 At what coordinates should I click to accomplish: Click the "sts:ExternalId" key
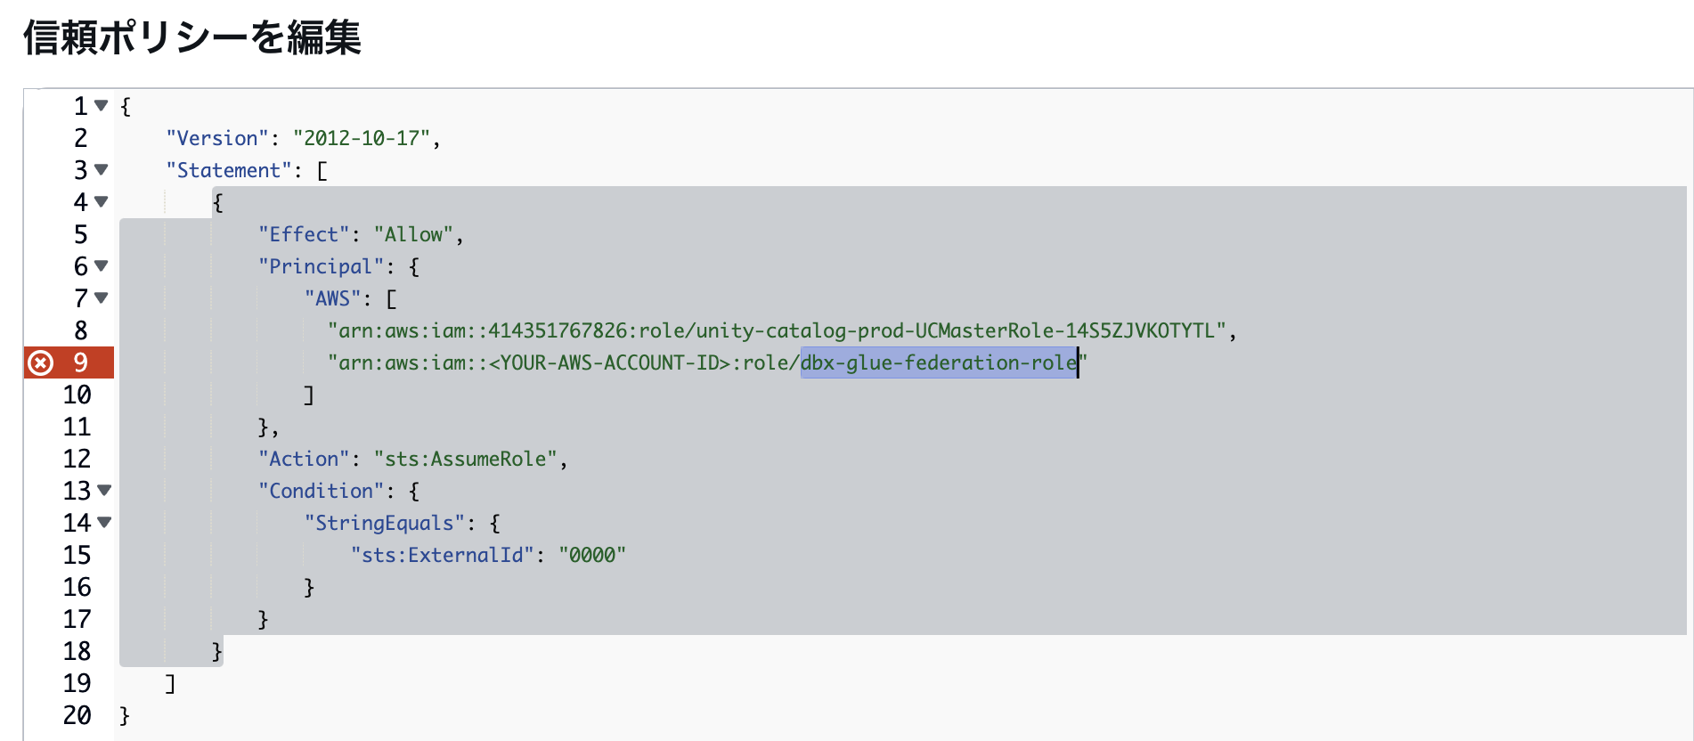(x=443, y=555)
